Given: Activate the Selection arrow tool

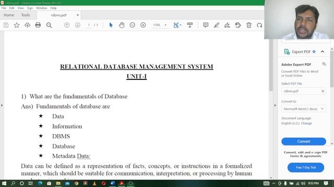Looking at the screenshot, I should pyautogui.click(x=111, y=25).
